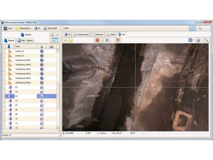This screenshot has width=213, height=160.
Task: Open settings with the wrench icon
Action: 206,40
